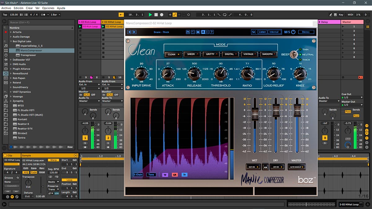Show the sample box waveform icon below Clip panel

pyautogui.click(x=12, y=197)
